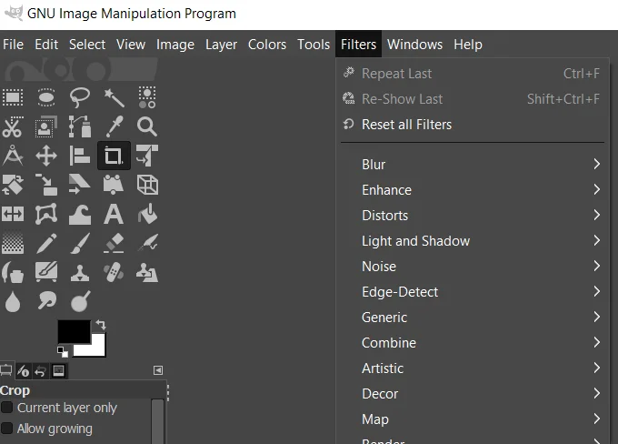This screenshot has height=444, width=618.
Task: Activate the Zoom magnifier tool
Action: click(x=147, y=126)
